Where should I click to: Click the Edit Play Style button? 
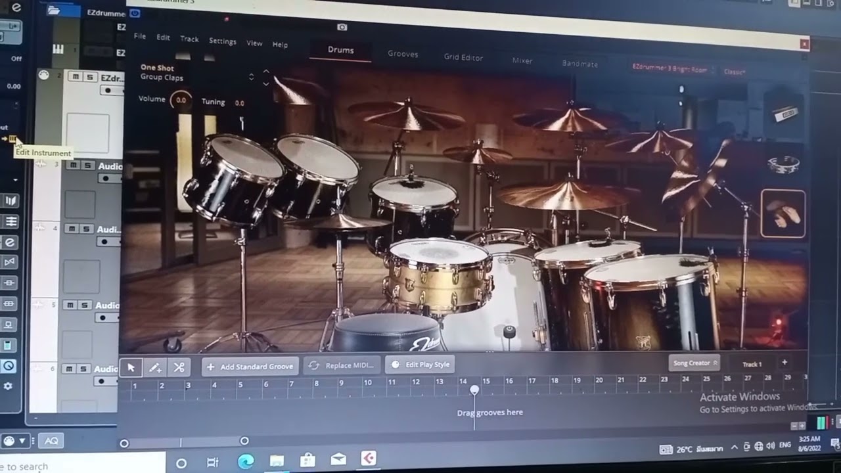tap(420, 365)
